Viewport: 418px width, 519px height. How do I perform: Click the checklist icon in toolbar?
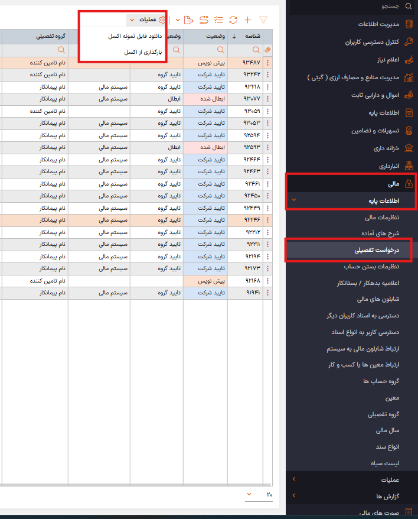[x=218, y=20]
